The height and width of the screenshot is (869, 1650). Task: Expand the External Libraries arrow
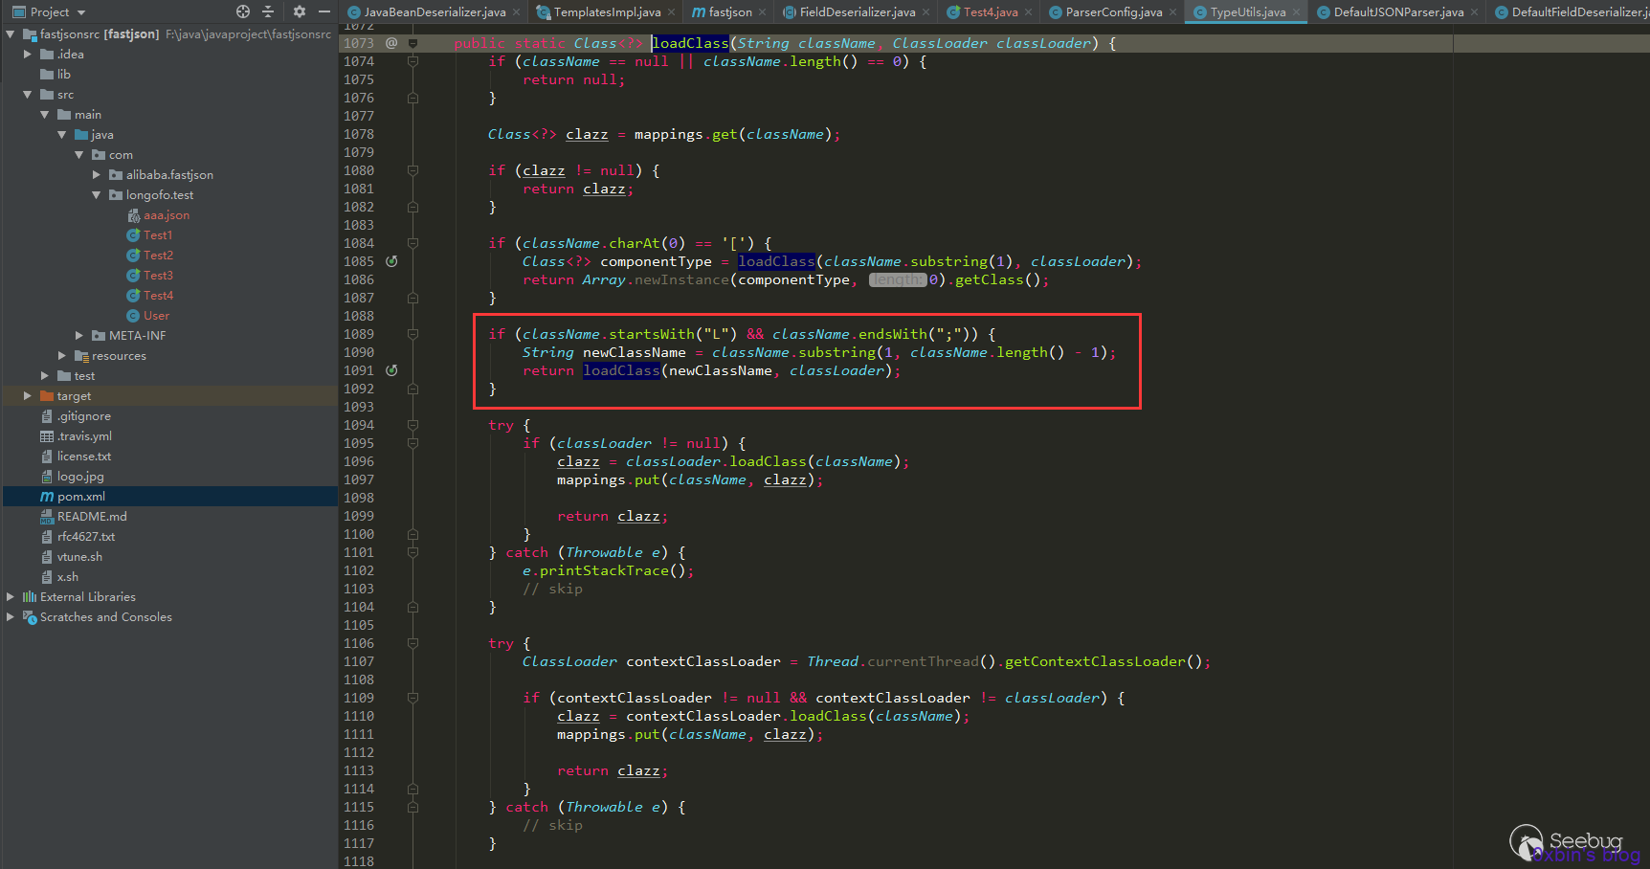pyautogui.click(x=11, y=596)
